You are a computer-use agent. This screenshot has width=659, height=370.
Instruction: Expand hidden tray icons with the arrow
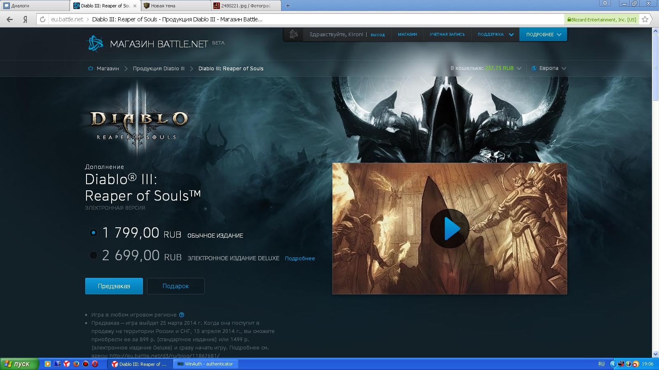(x=613, y=364)
